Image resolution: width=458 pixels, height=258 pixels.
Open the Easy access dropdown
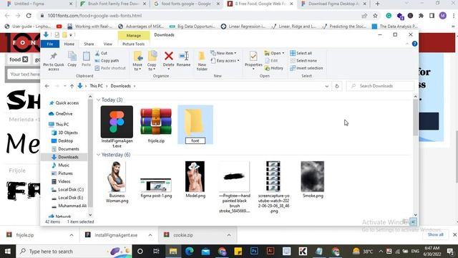tap(225, 60)
